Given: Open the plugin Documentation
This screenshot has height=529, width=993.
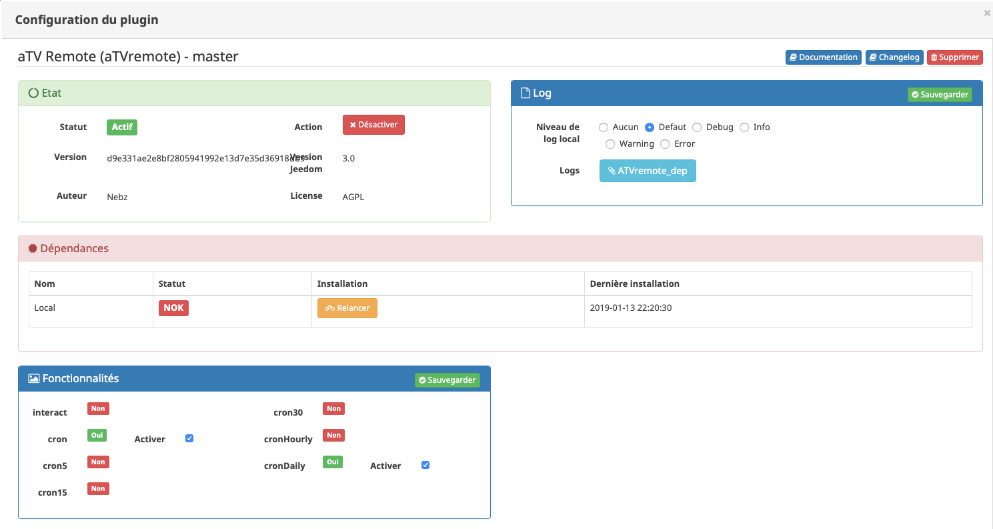Looking at the screenshot, I should pyautogui.click(x=823, y=57).
